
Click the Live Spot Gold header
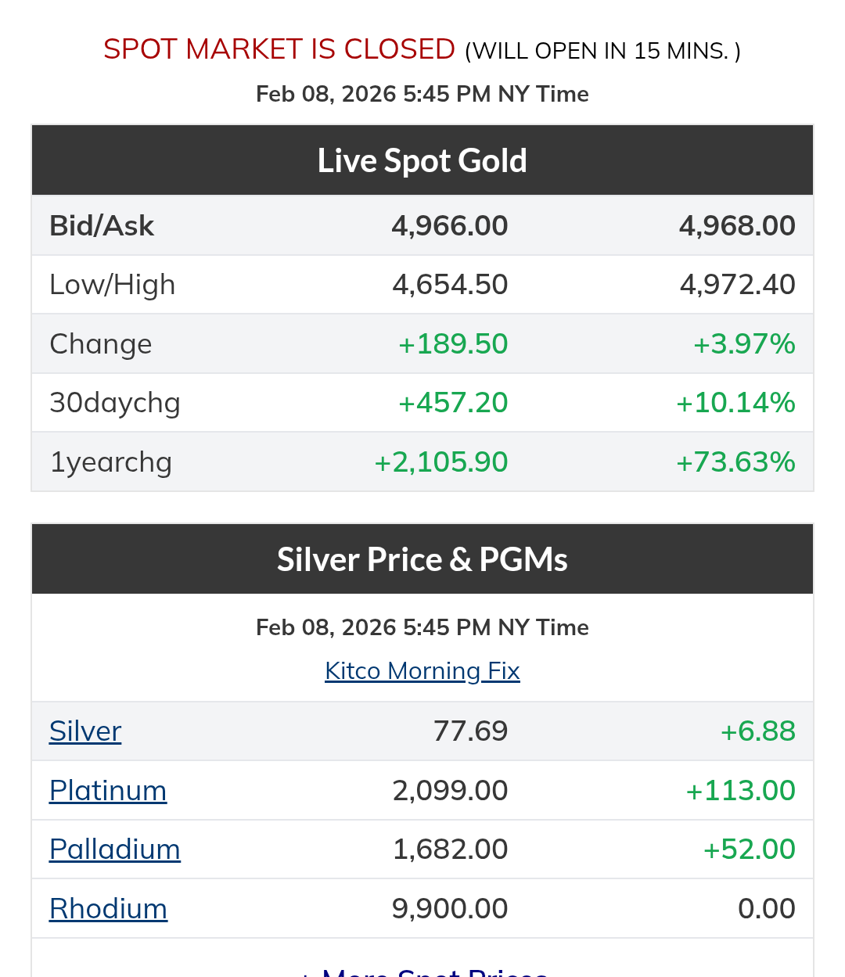422,160
